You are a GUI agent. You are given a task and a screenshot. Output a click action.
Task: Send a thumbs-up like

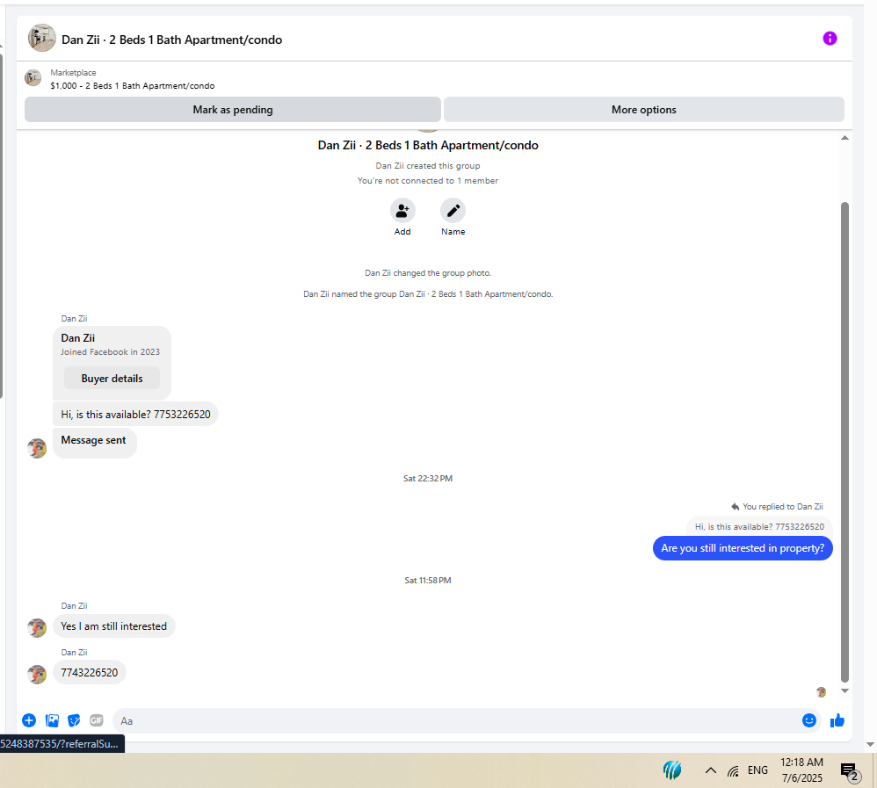pos(837,720)
